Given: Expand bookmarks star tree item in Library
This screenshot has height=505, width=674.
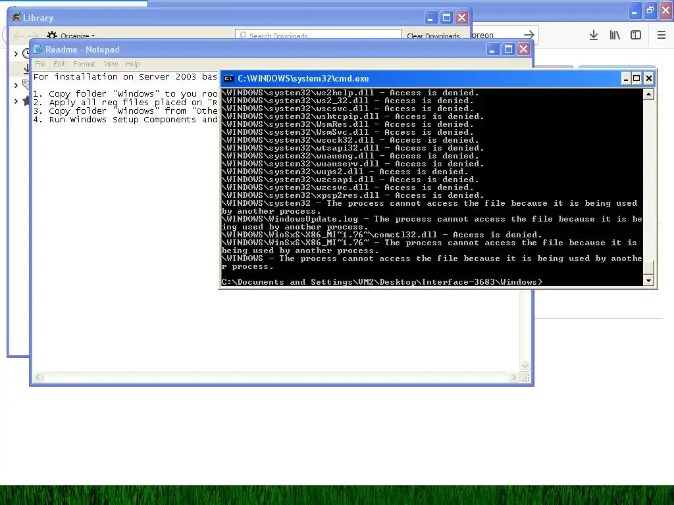Looking at the screenshot, I should 16,101.
